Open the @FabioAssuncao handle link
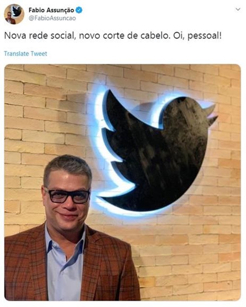246x307 pixels. (52, 18)
